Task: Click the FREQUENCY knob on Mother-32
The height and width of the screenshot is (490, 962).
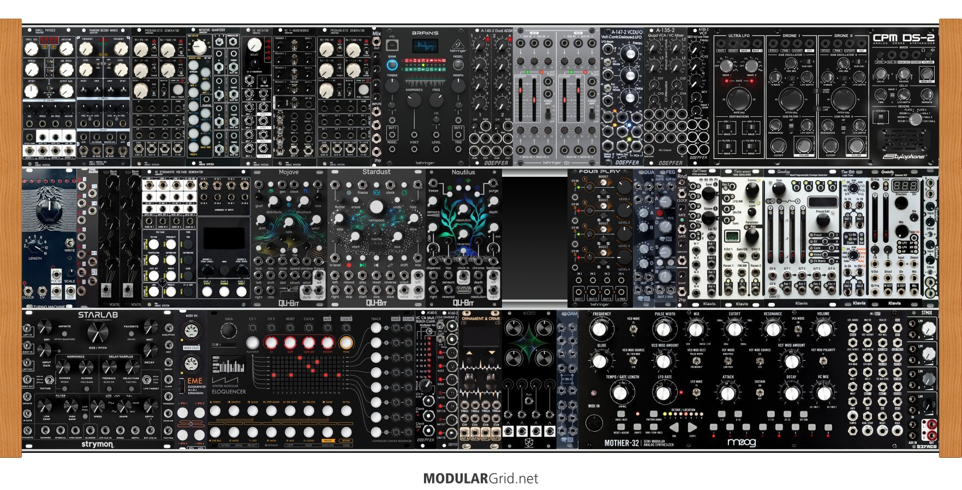Action: pos(600,329)
